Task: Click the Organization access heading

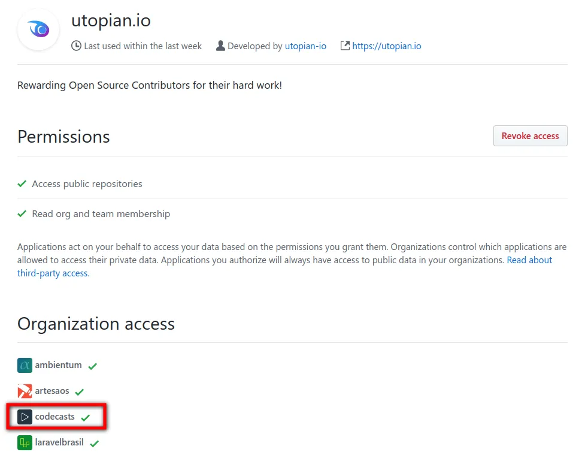Action: (96, 324)
